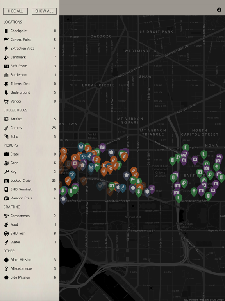Click the COLLECTIBLES section header

16,110
